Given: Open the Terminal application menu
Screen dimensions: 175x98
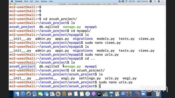Looking at the screenshot, I should [x=19, y=1].
